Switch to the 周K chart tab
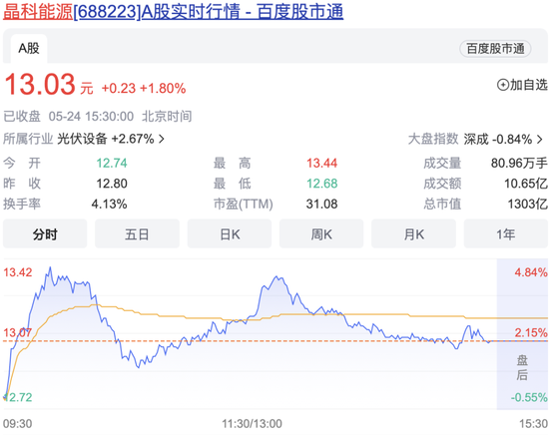The image size is (549, 435). pos(321,233)
